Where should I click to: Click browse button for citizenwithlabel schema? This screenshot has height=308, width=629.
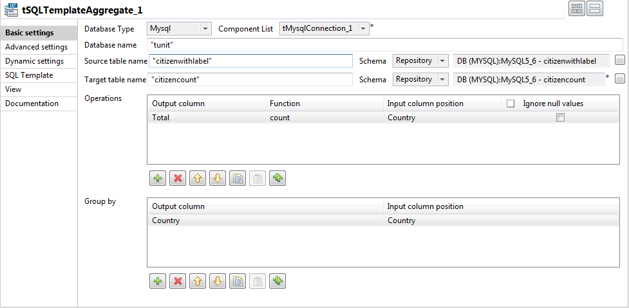(619, 60)
